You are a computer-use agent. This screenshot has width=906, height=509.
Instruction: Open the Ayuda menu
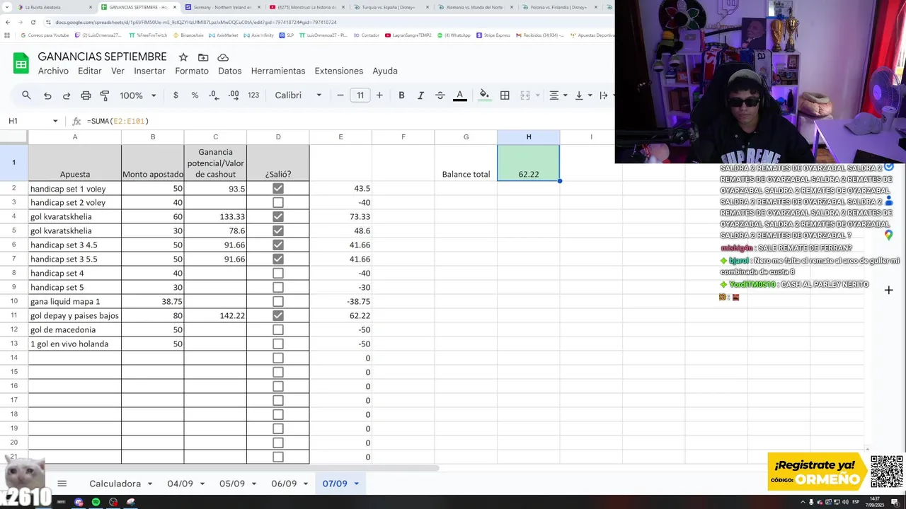(x=385, y=71)
